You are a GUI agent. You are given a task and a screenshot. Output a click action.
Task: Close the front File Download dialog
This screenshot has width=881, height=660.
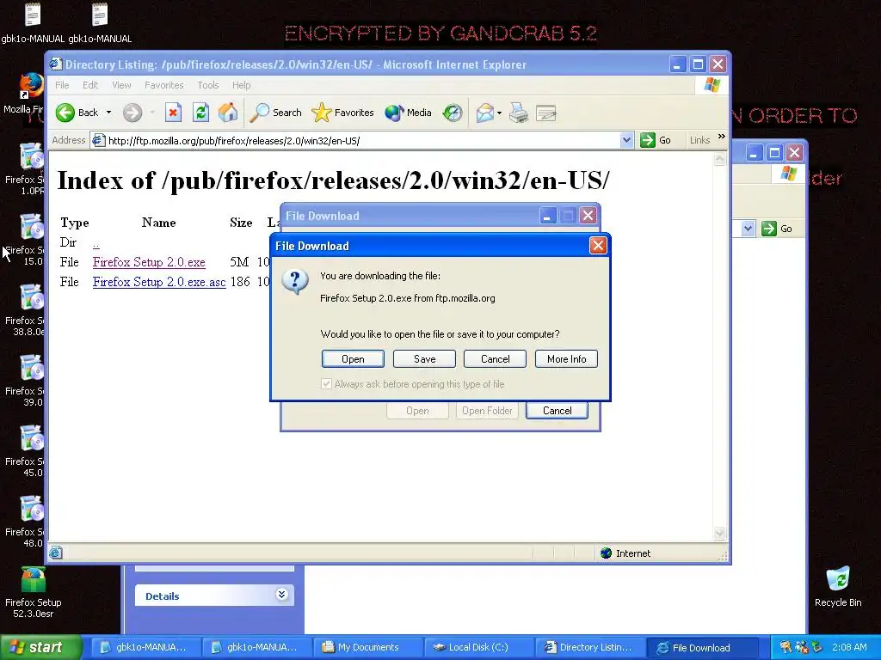(x=598, y=245)
